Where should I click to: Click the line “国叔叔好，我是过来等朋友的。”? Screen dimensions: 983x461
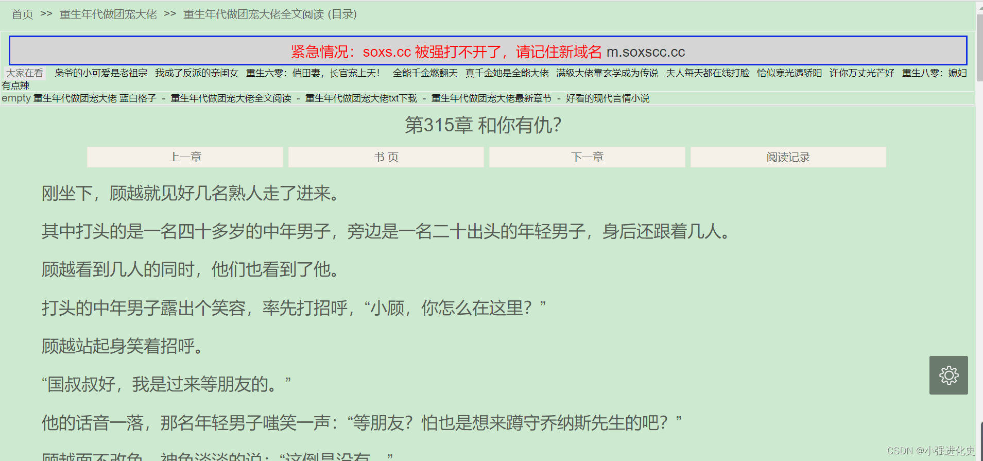pos(166,384)
